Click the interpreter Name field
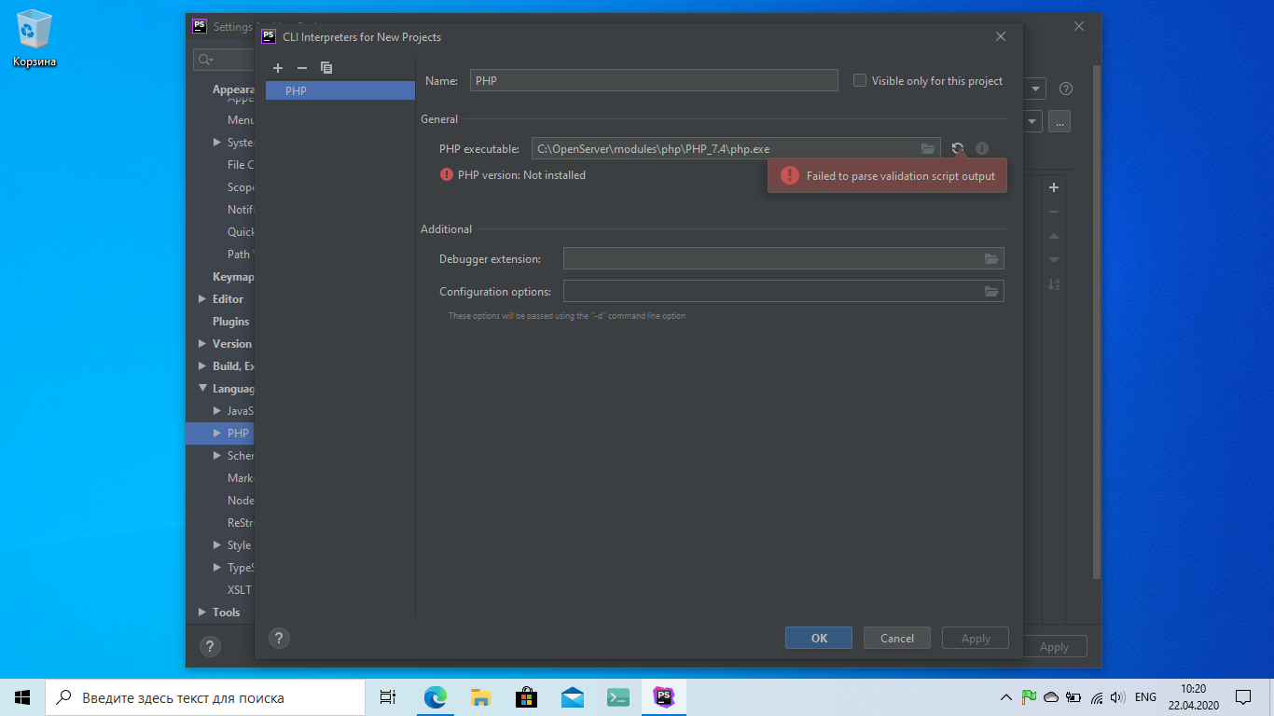Screen dimensions: 1274x716 pyautogui.click(x=653, y=81)
